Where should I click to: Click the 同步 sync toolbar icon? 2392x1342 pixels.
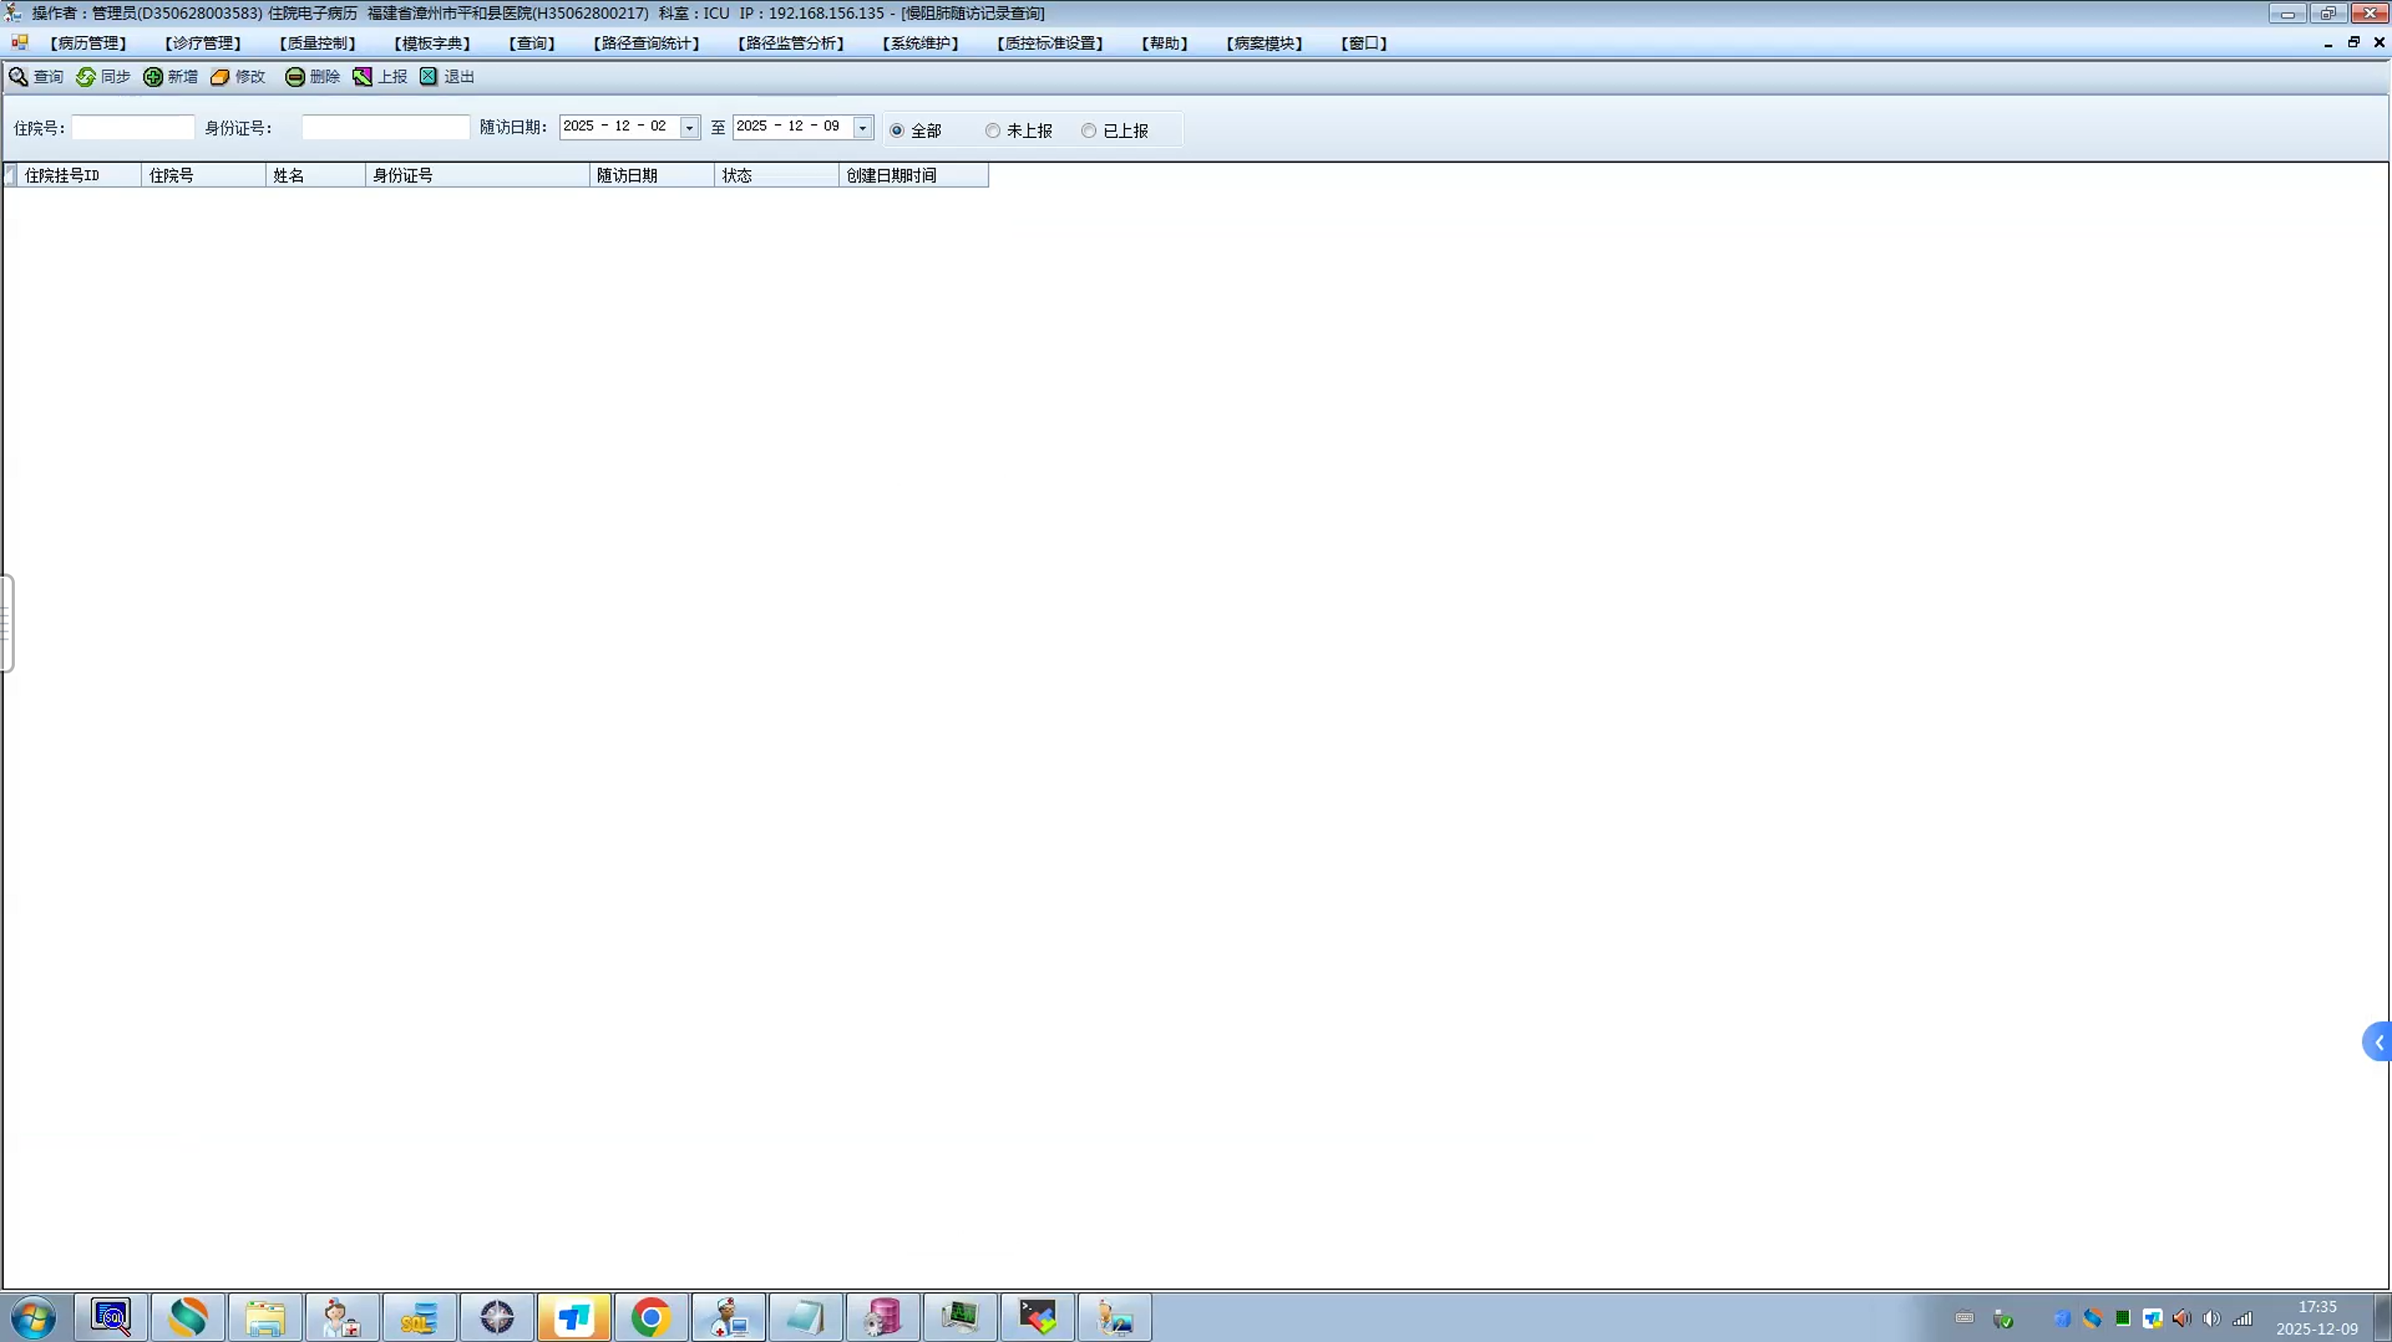point(85,77)
